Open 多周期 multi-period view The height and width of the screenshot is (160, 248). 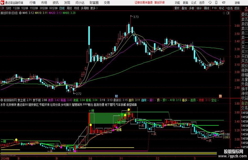point(85,8)
